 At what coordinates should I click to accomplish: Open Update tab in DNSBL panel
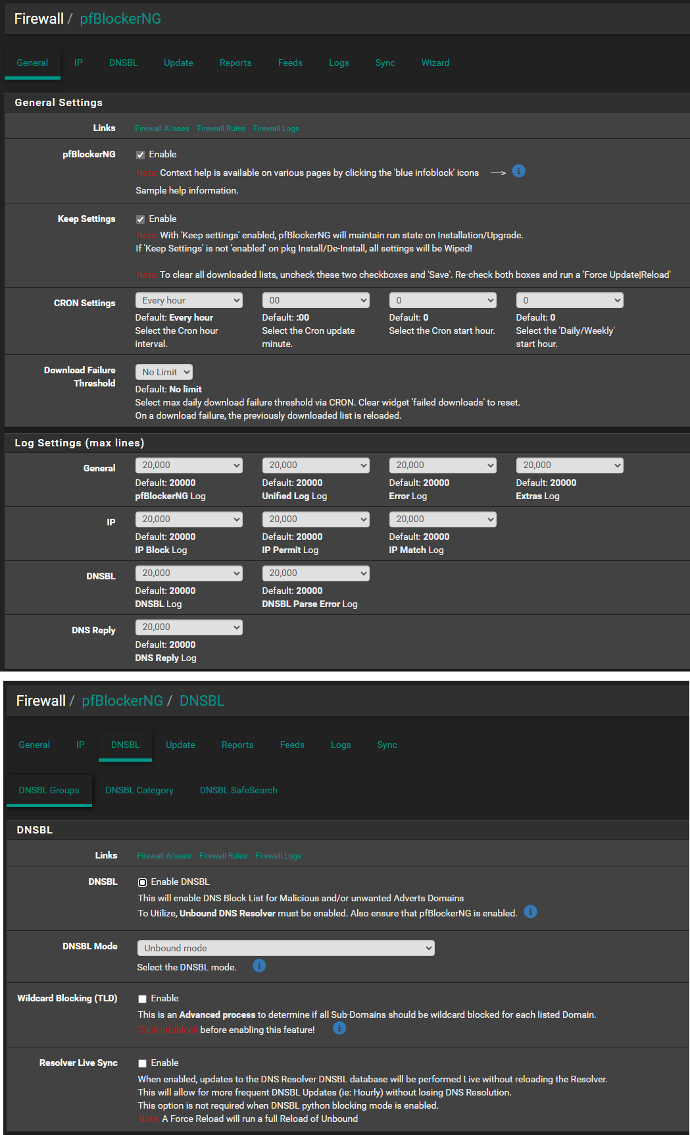(x=180, y=745)
